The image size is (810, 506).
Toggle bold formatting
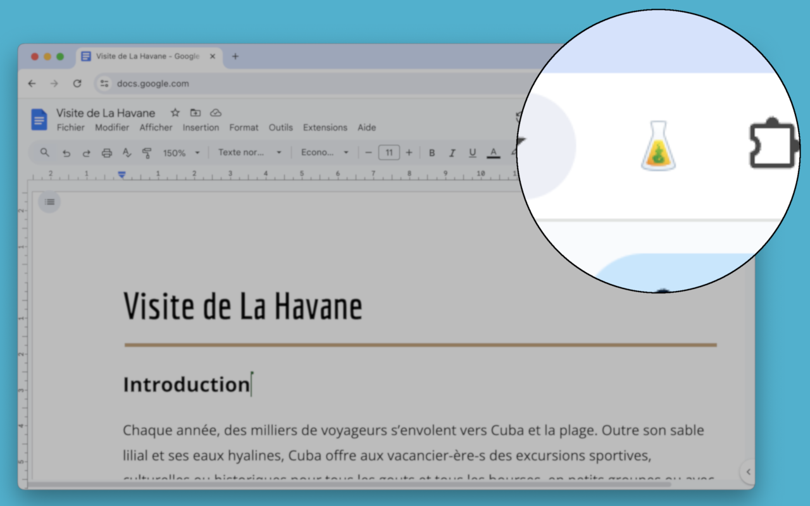point(432,152)
